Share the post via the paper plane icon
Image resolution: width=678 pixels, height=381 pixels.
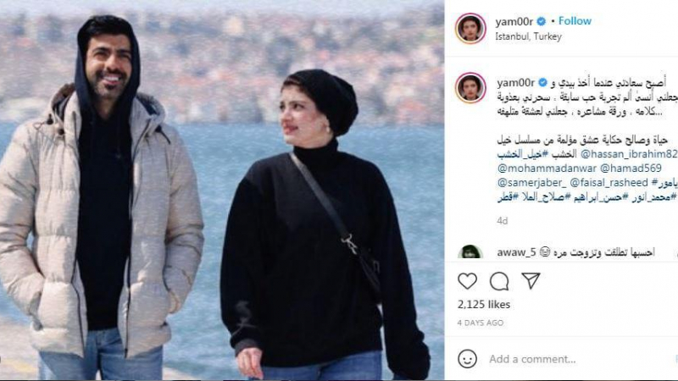(x=531, y=281)
